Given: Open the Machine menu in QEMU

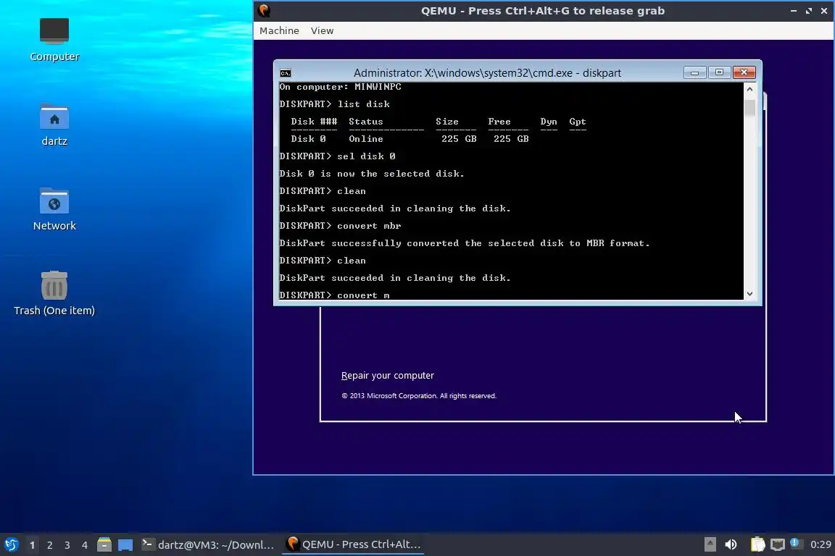Looking at the screenshot, I should (x=279, y=31).
